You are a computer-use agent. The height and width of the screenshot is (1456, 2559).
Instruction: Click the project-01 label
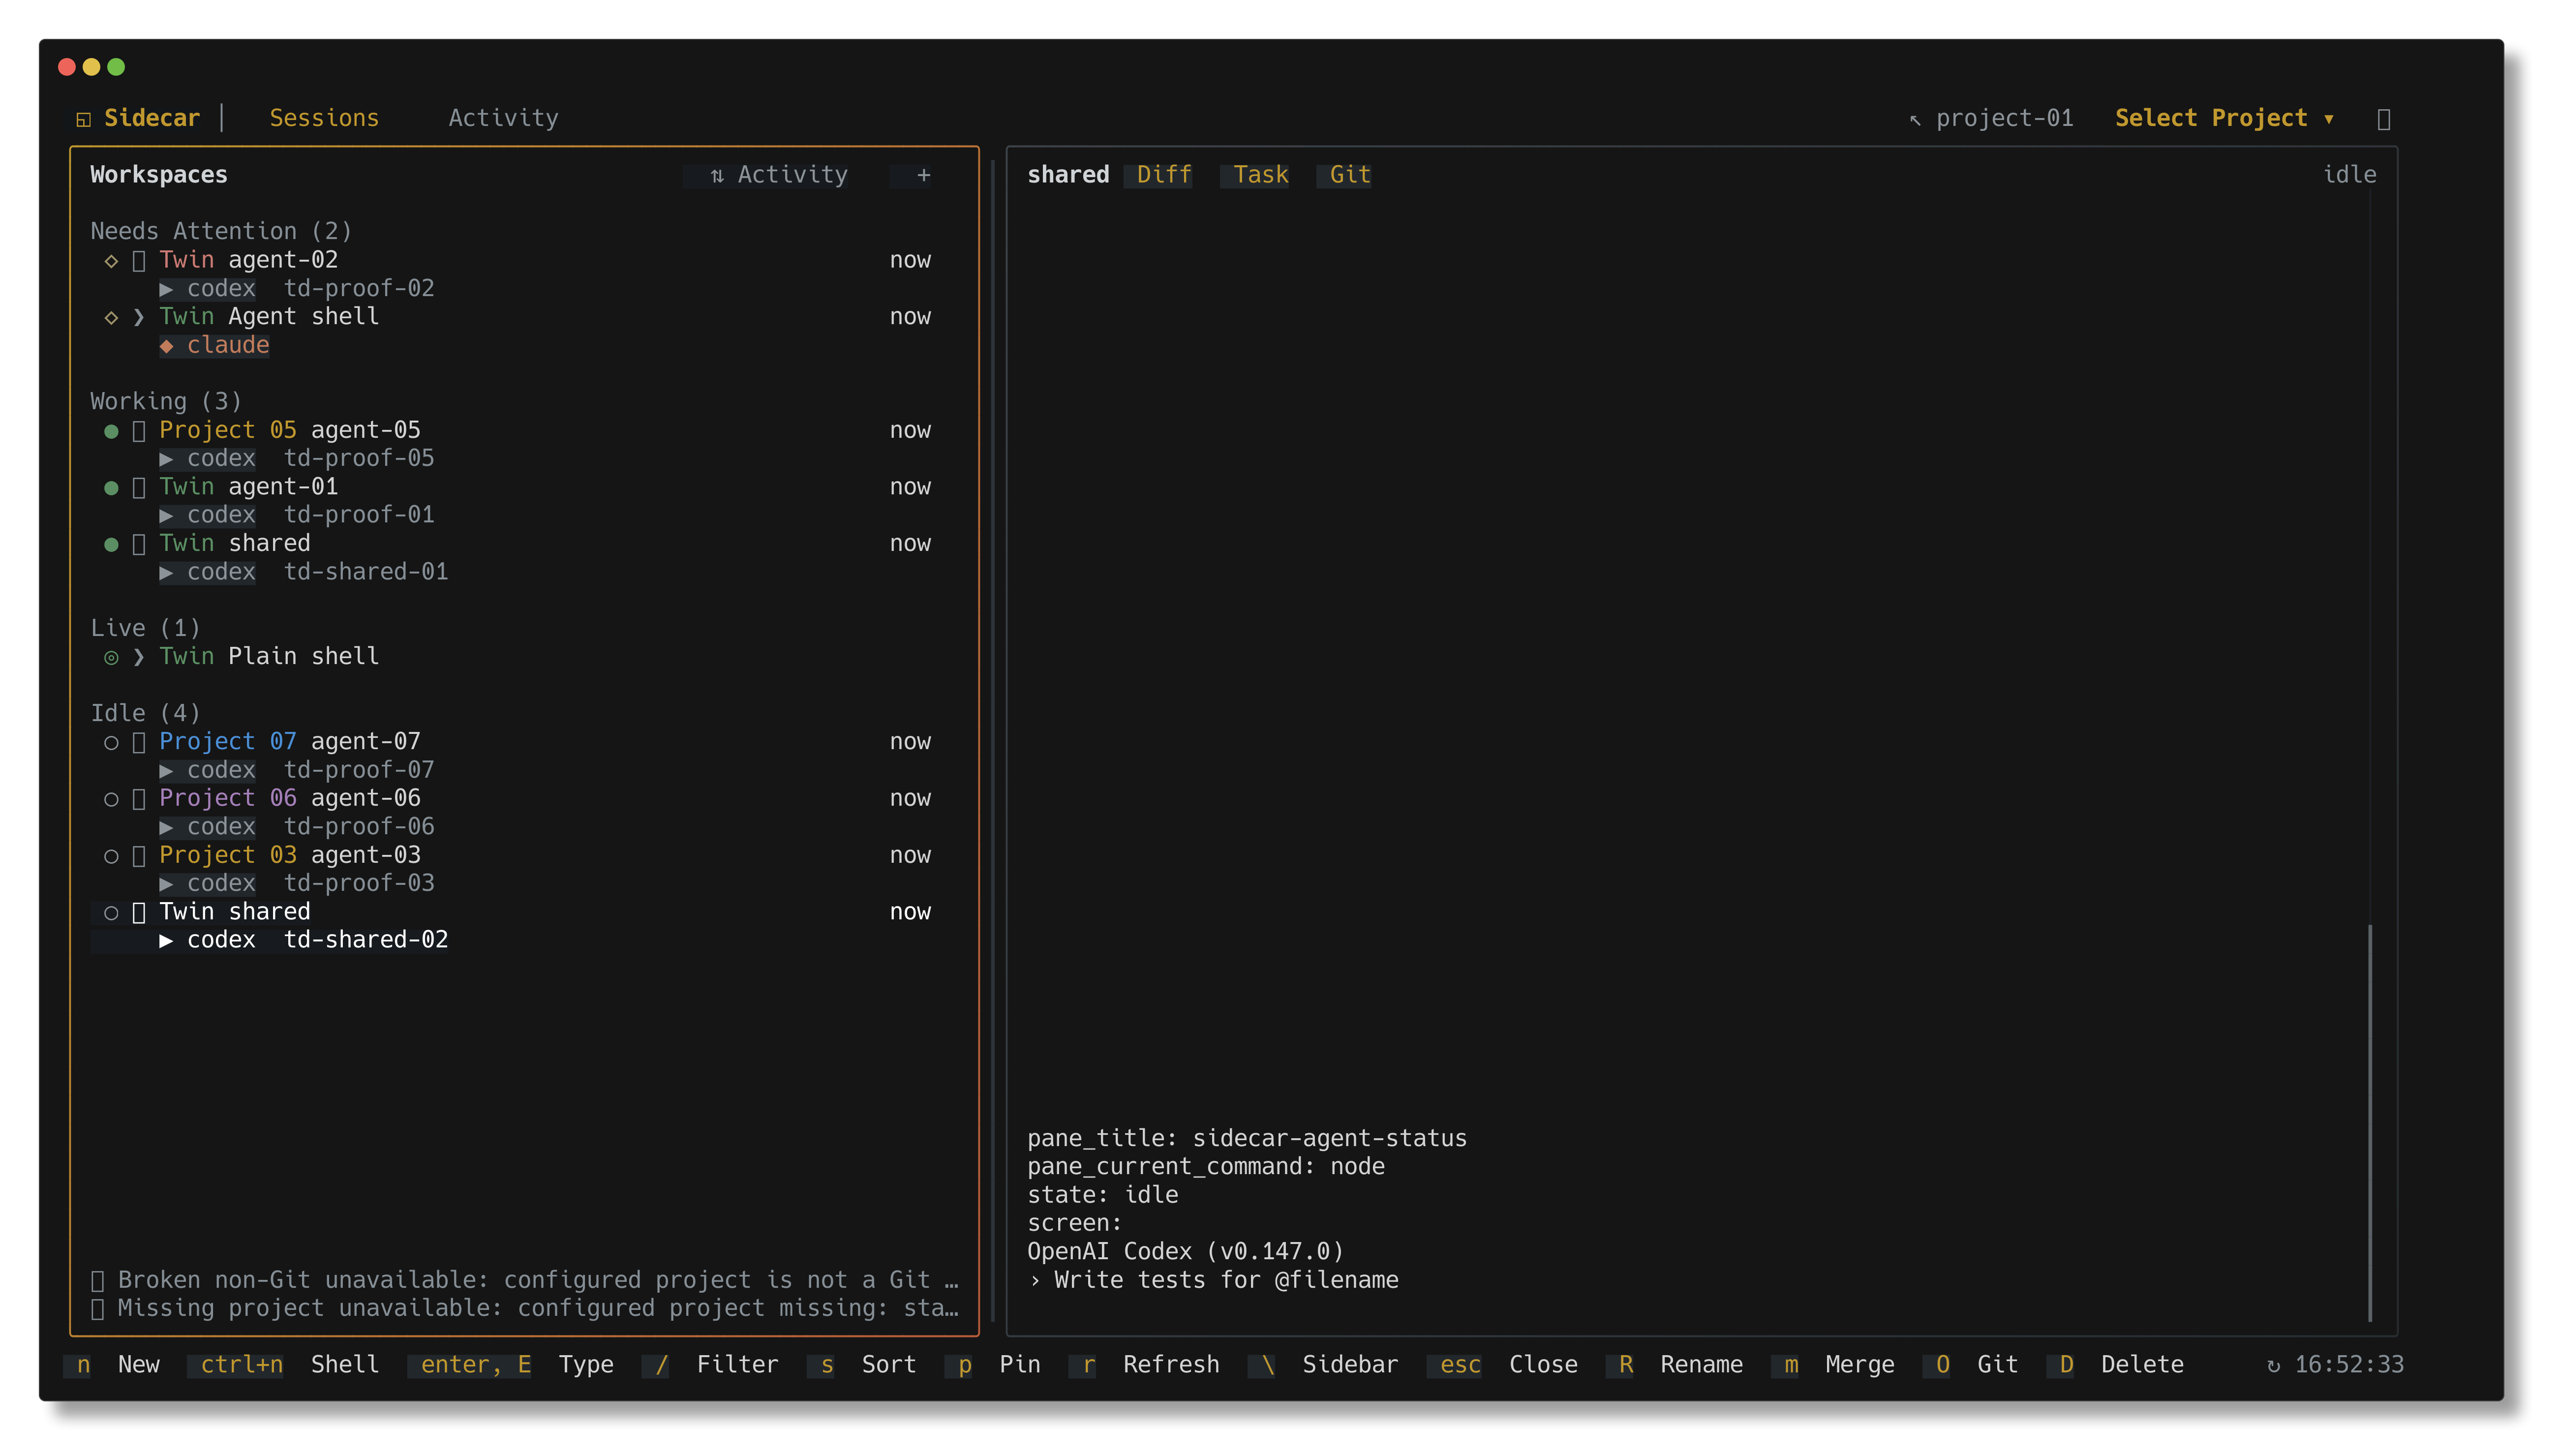point(2004,118)
